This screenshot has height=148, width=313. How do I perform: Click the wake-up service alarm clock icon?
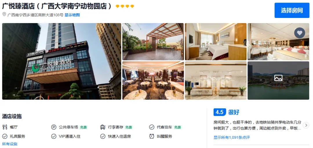click(152, 136)
